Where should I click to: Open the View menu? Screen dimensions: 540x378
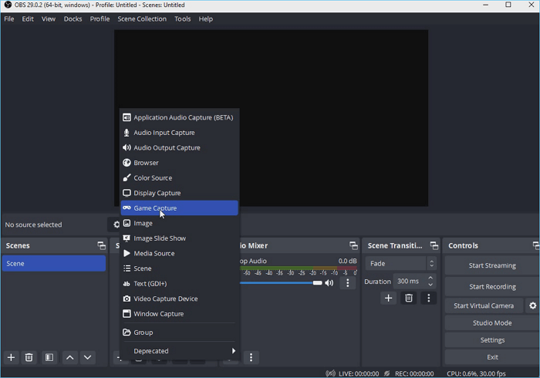tap(49, 19)
